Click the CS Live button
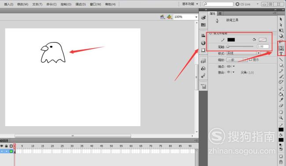Image resolution: width=286 pixels, height=166 pixels. pos(243,4)
